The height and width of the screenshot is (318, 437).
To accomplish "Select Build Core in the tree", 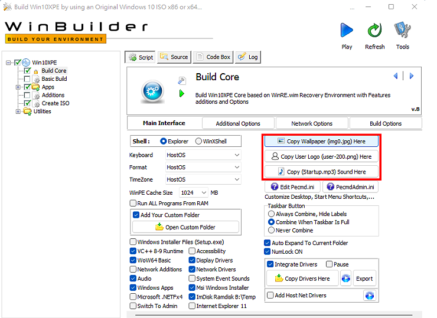I will tap(54, 71).
